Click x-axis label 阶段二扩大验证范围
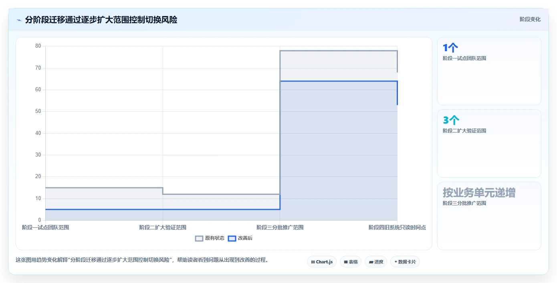 click(163, 227)
